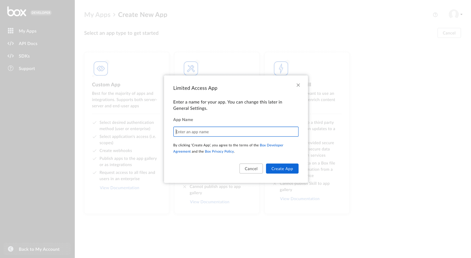
Task: Click Cancel in the dialog
Action: [x=251, y=169]
